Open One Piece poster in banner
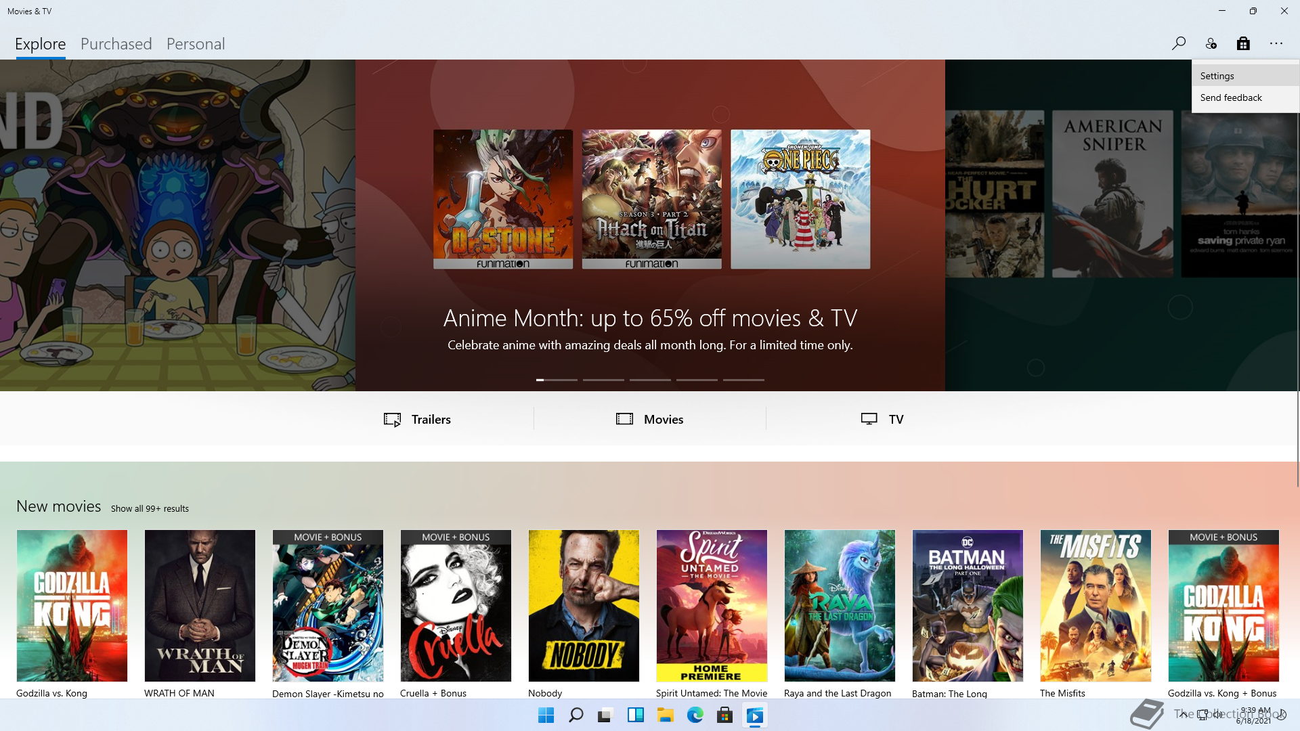The height and width of the screenshot is (731, 1300). 800,199
